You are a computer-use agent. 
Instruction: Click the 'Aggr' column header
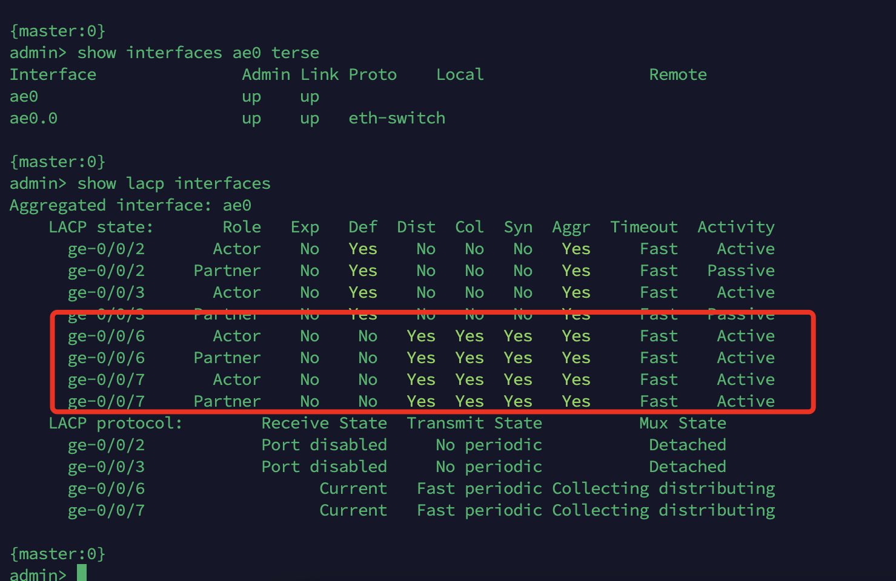[571, 228]
